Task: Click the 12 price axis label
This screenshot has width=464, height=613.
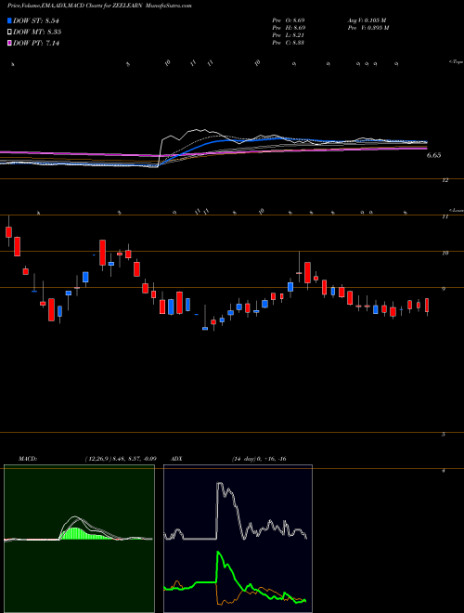Action: (x=445, y=180)
